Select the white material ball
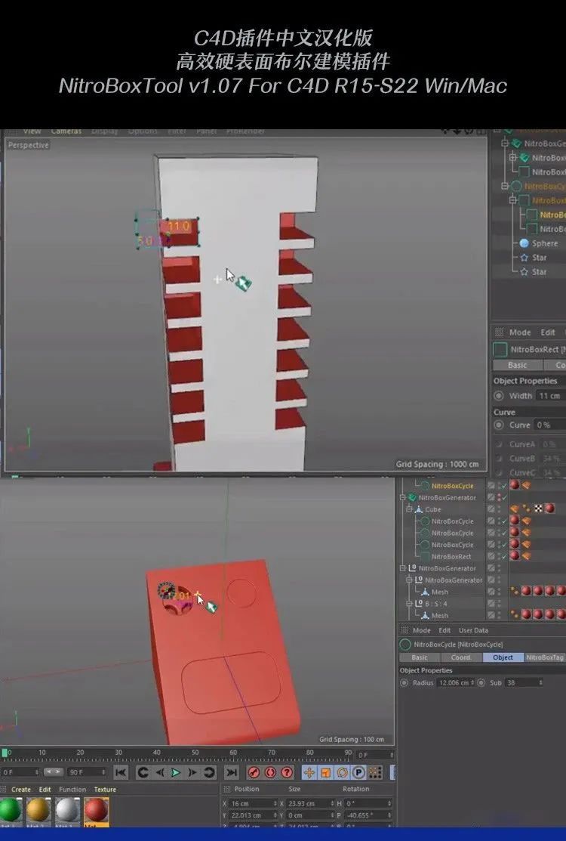Image resolution: width=566 pixels, height=841 pixels. (67, 810)
